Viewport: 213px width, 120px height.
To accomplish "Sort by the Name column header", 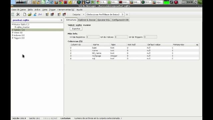I will (101, 45).
